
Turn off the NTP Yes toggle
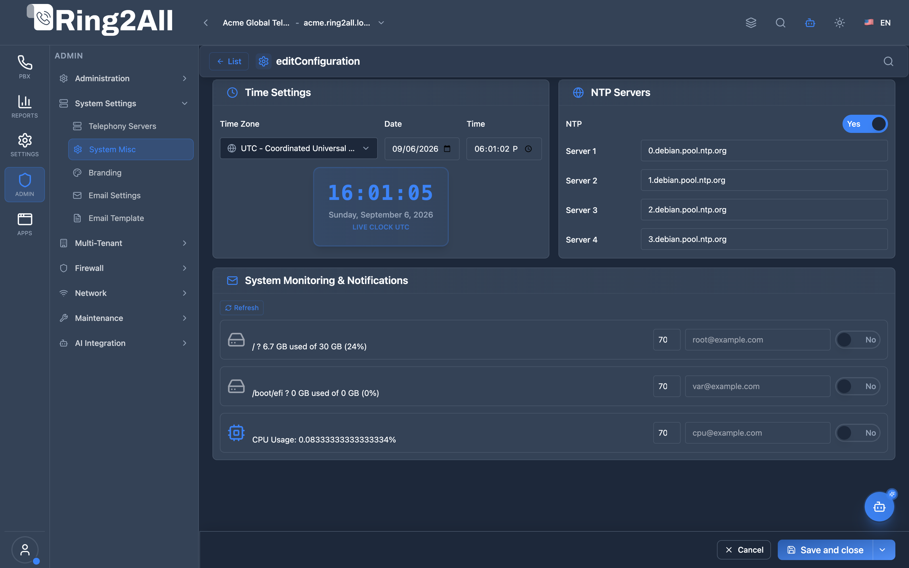pos(865,124)
